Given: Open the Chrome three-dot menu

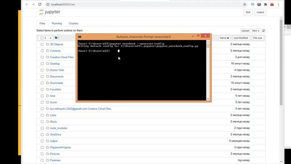Looking at the screenshot, I should (x=278, y=5).
